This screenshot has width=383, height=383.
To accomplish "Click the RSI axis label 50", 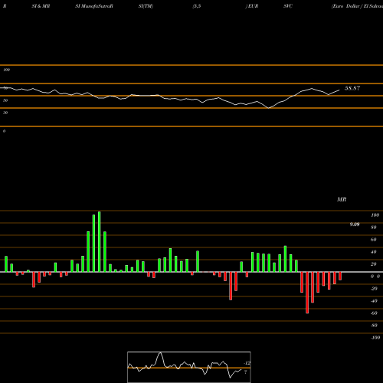I will 5,100.
